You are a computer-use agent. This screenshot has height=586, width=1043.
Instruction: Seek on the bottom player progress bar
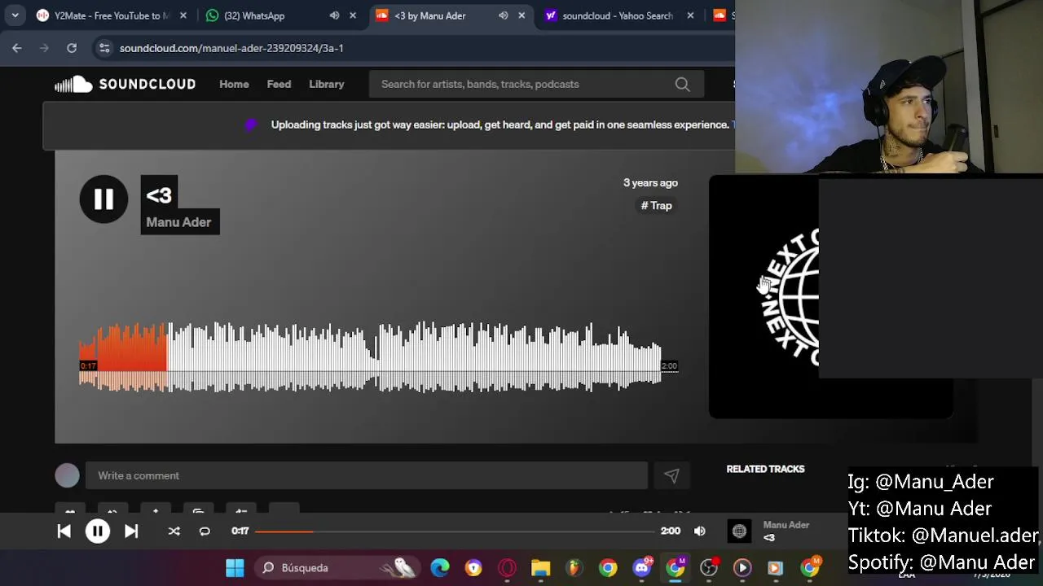click(455, 531)
